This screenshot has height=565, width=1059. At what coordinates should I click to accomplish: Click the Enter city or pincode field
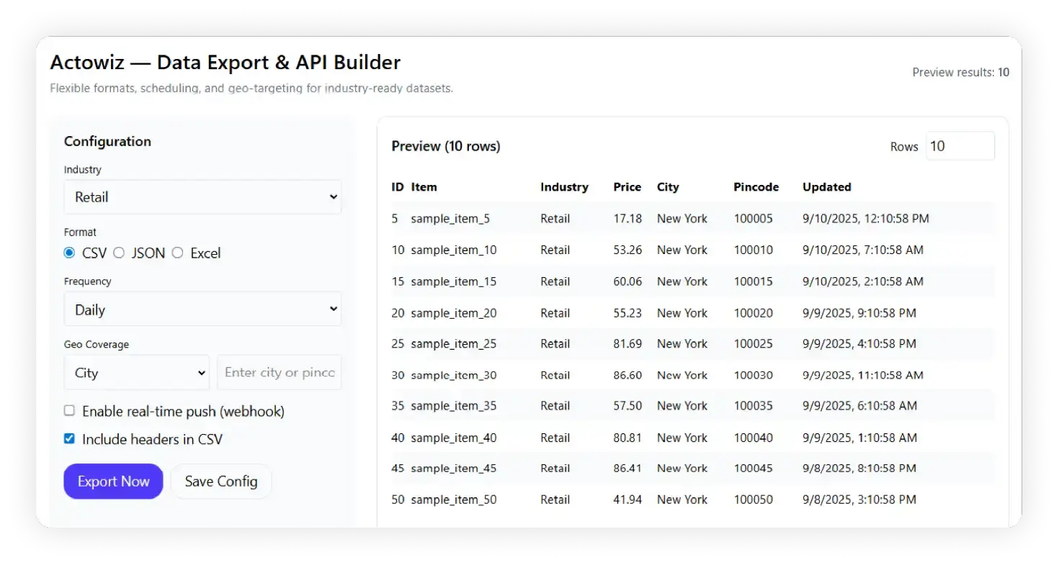click(279, 373)
